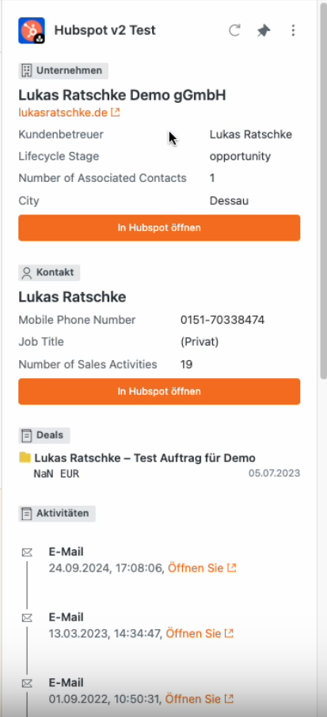Select the Kontakt section badge
Screen dimensions: 327x717
[x=49, y=272]
